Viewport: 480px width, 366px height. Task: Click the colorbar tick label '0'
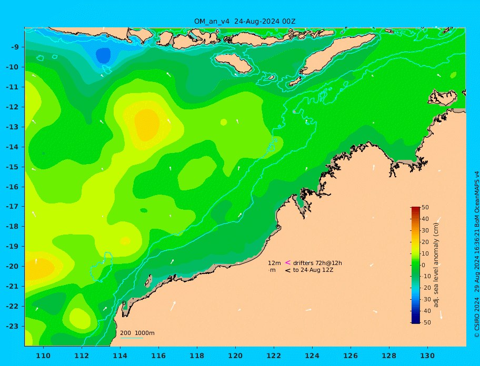(x=424, y=265)
